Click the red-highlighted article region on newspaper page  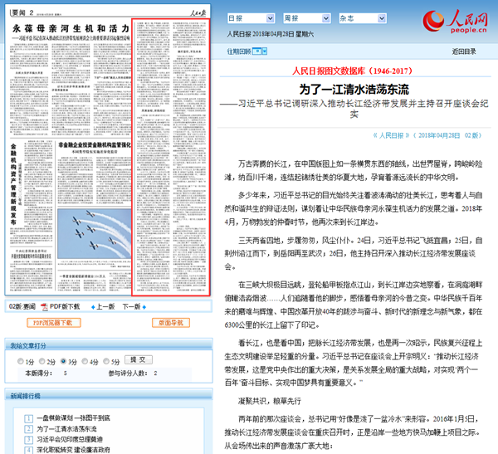coord(171,157)
